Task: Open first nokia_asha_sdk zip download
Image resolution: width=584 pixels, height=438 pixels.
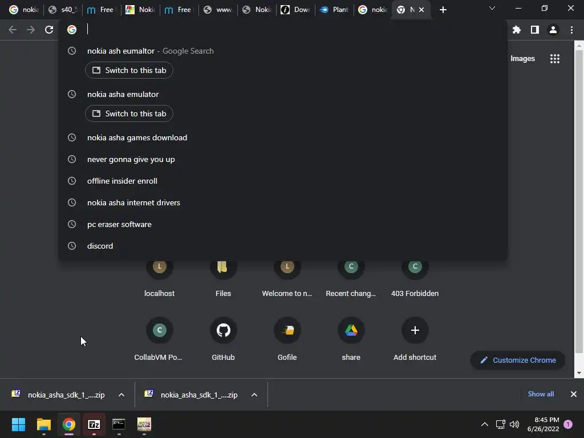Action: coord(59,395)
